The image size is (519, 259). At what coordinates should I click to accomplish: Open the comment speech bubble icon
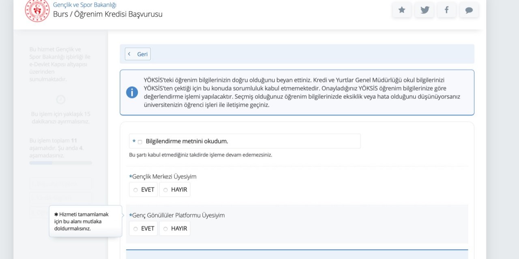pos(469,10)
